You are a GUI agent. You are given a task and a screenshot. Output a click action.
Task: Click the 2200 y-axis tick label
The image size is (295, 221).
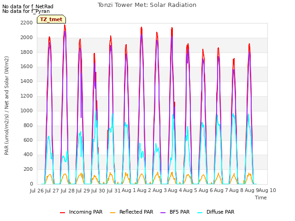coord(27,23)
